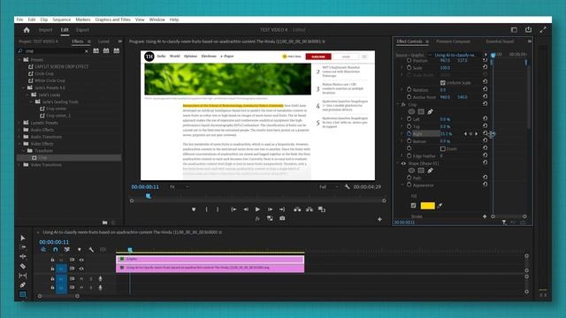Switch to the Essential Sound tab
The image size is (566, 318).
(x=500, y=42)
